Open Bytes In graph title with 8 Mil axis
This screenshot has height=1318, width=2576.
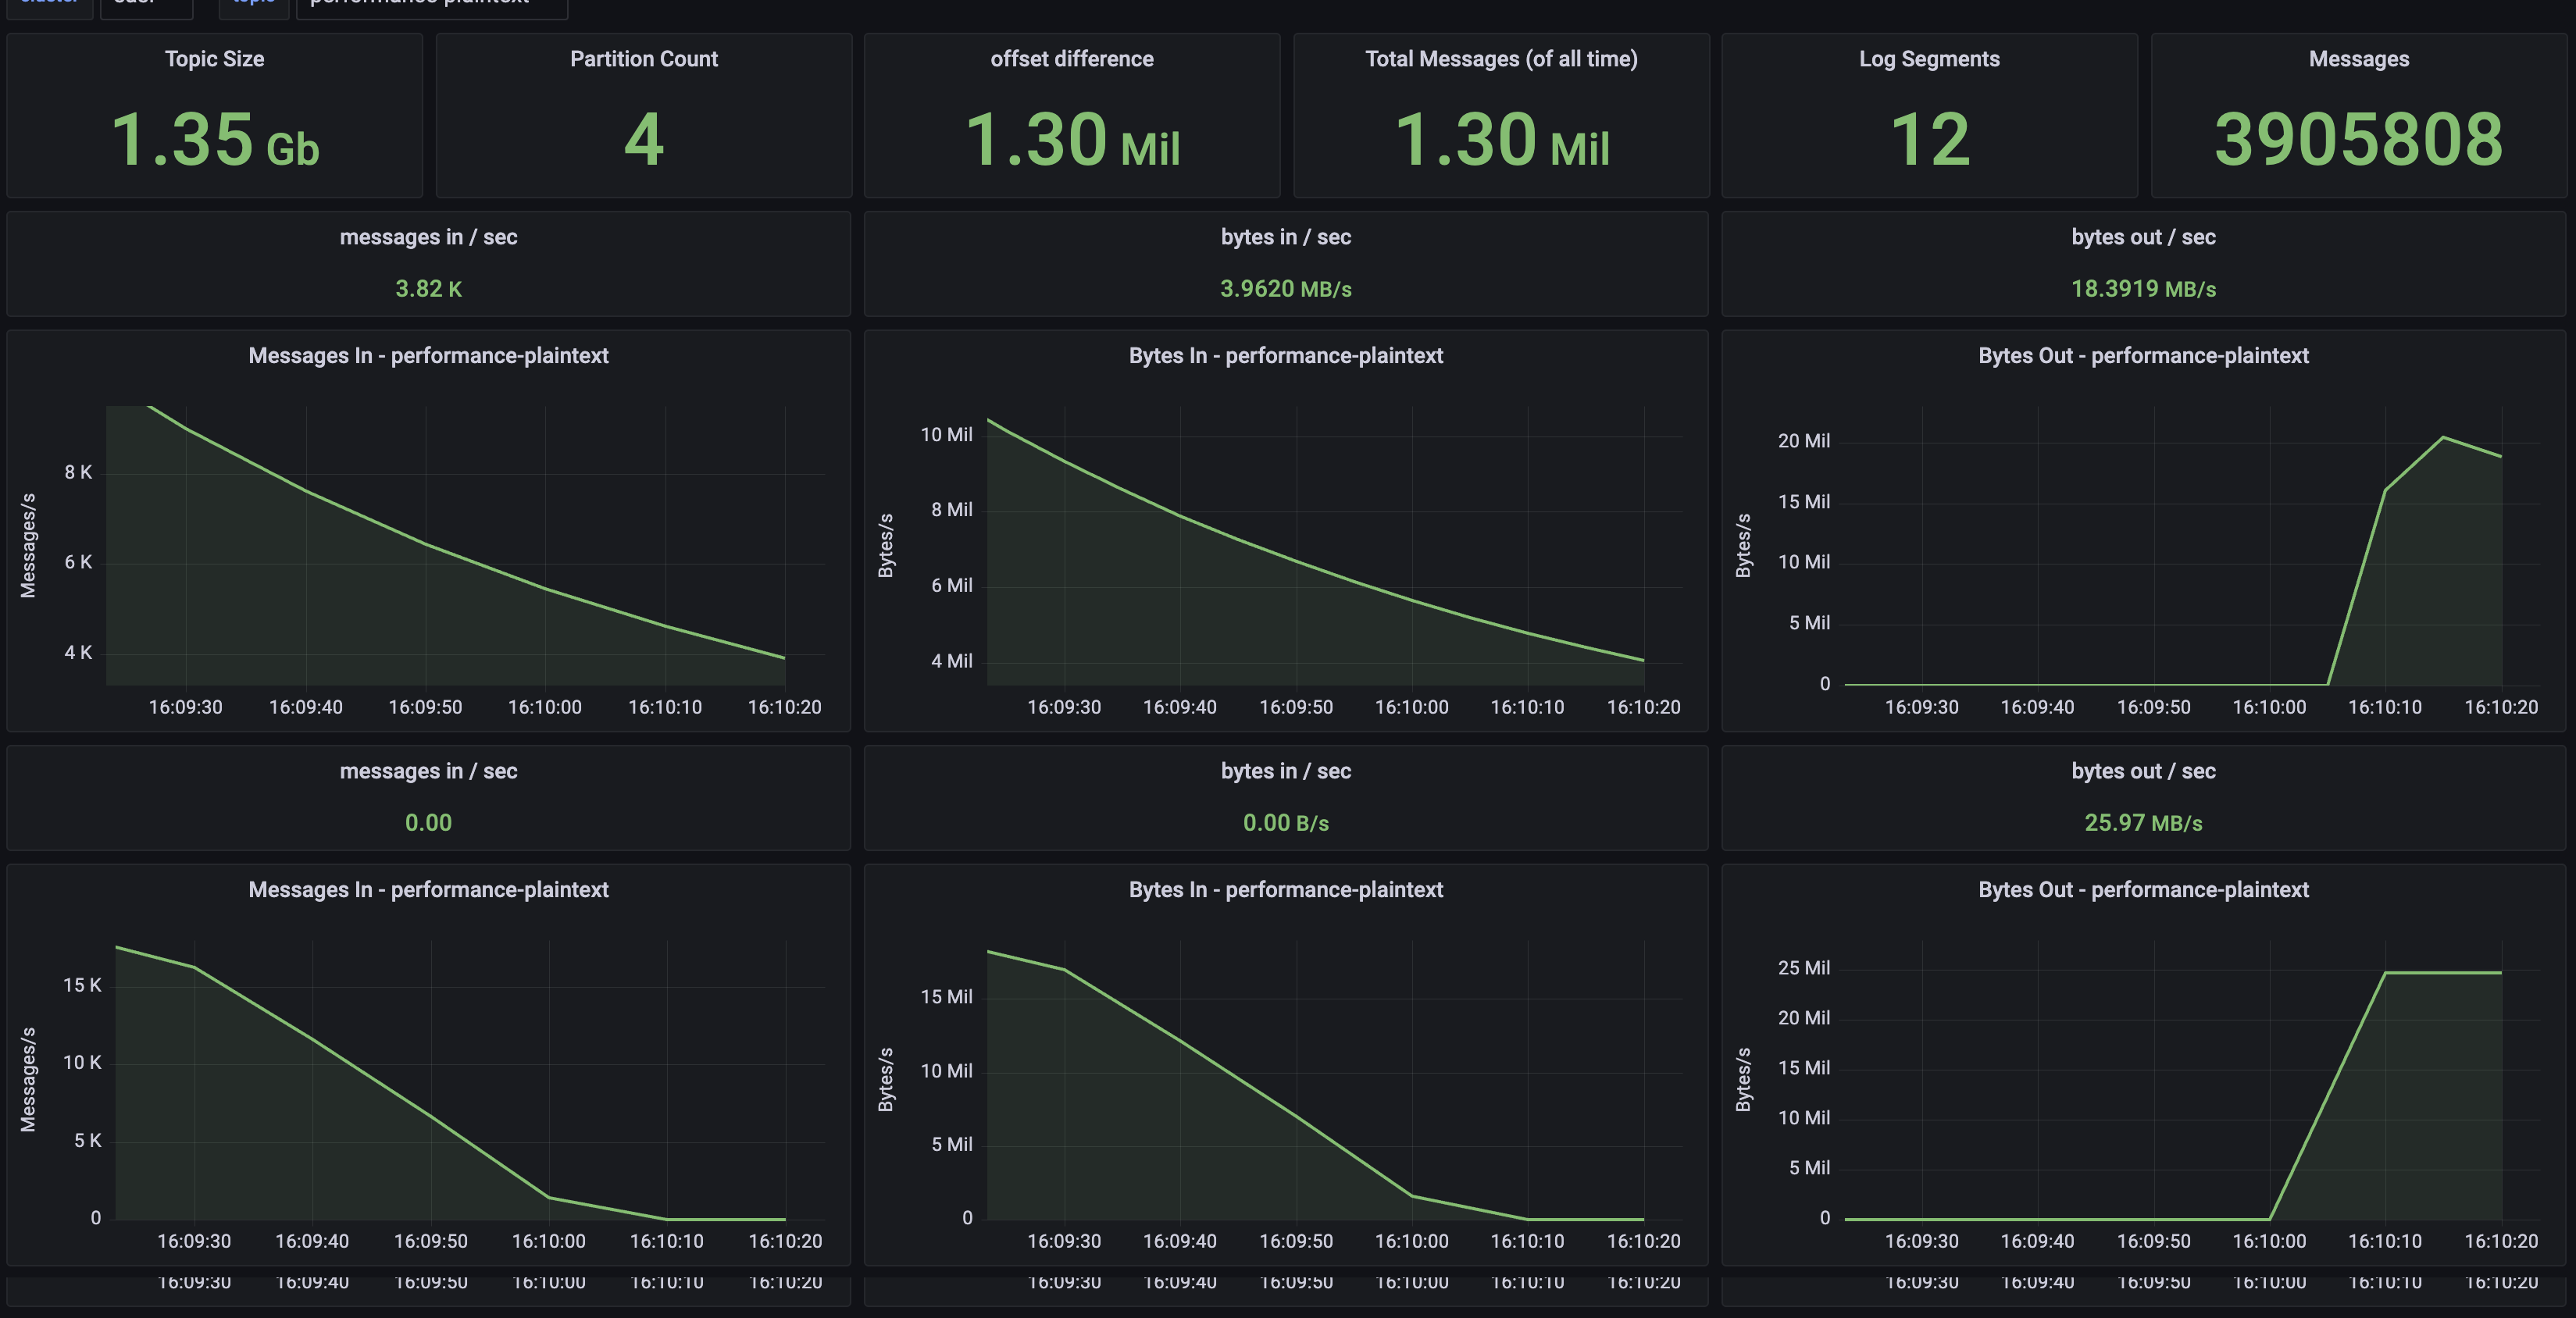[1286, 356]
